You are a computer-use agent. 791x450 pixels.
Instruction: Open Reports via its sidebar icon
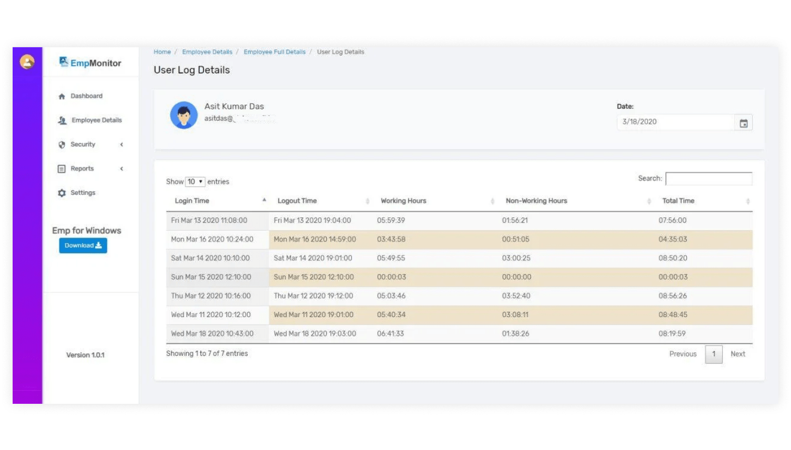62,169
